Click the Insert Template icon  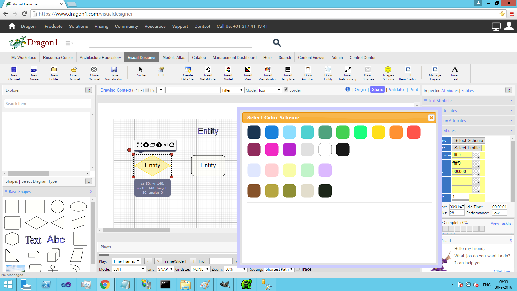(288, 73)
